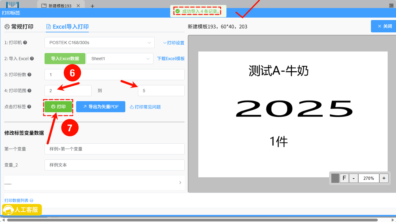This screenshot has height=222, width=396.
Task: Close the 新建模板193 tab with its X
Action: pyautogui.click(x=78, y=6)
